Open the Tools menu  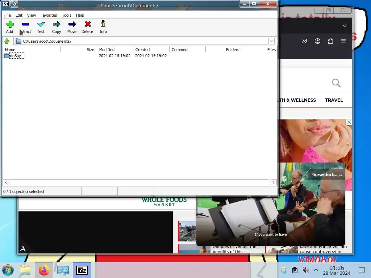click(x=67, y=15)
